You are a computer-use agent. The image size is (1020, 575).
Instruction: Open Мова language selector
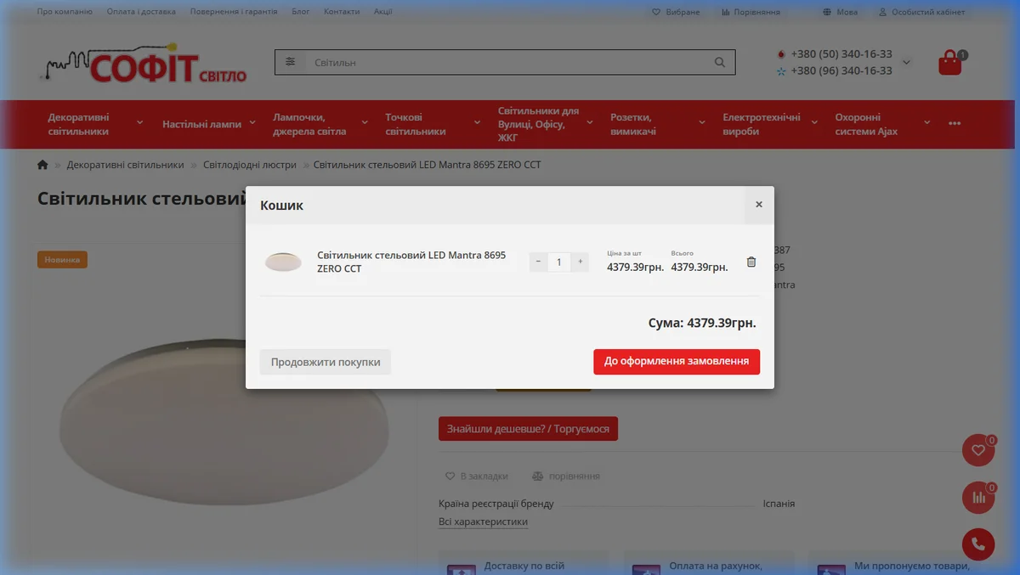[x=840, y=12]
